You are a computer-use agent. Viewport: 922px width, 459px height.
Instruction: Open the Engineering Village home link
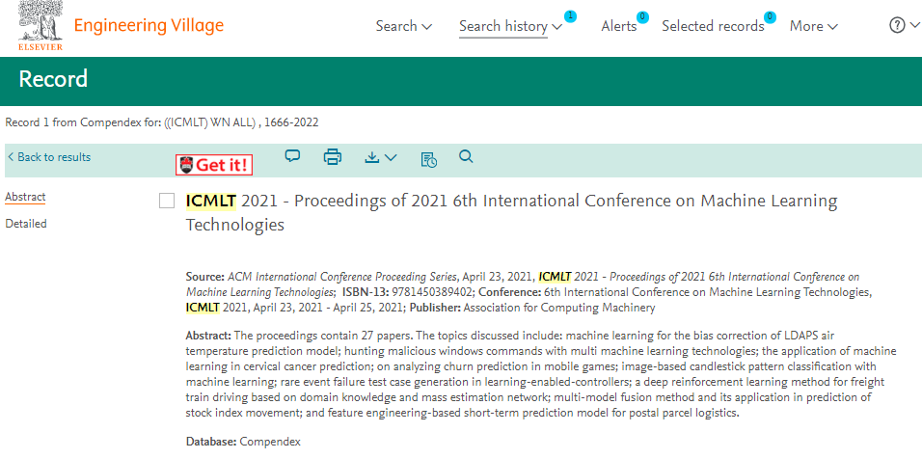coord(149,26)
